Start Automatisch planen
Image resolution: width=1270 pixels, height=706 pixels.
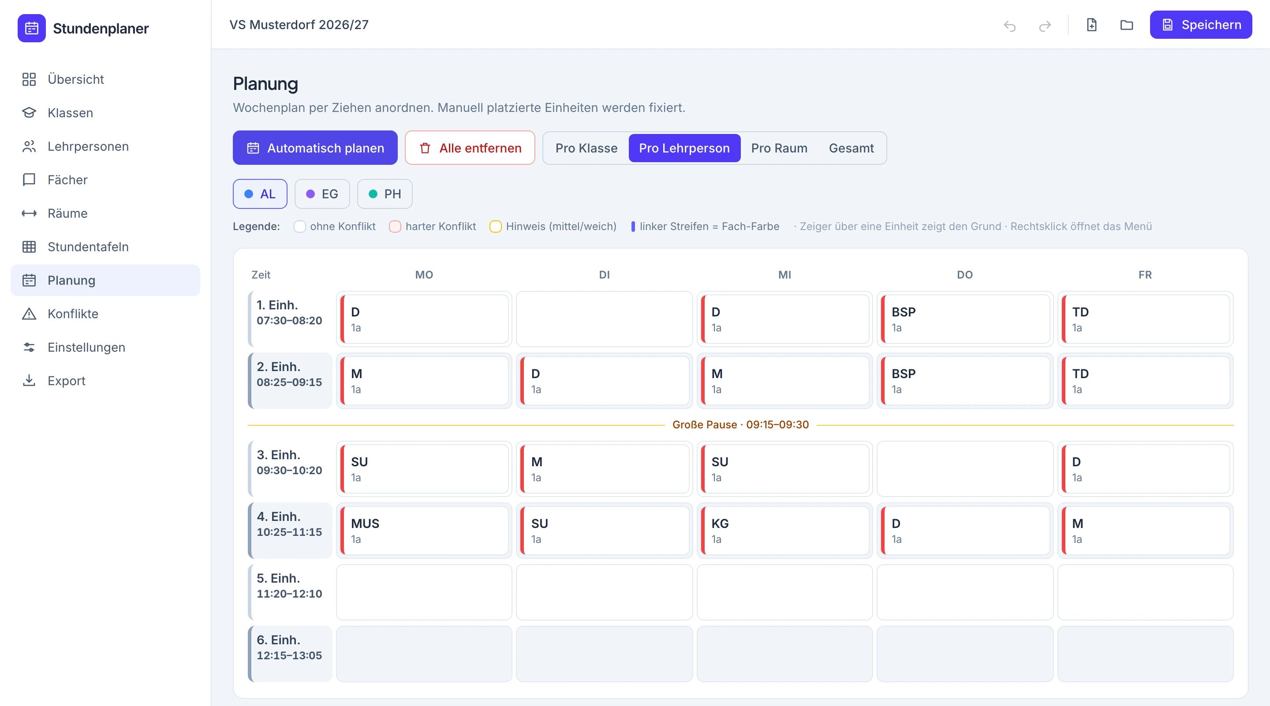pyautogui.click(x=315, y=148)
